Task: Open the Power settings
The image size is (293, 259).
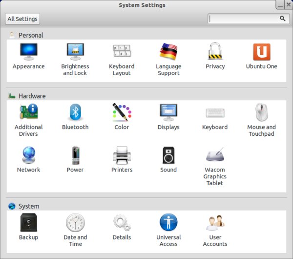Action: [75, 159]
